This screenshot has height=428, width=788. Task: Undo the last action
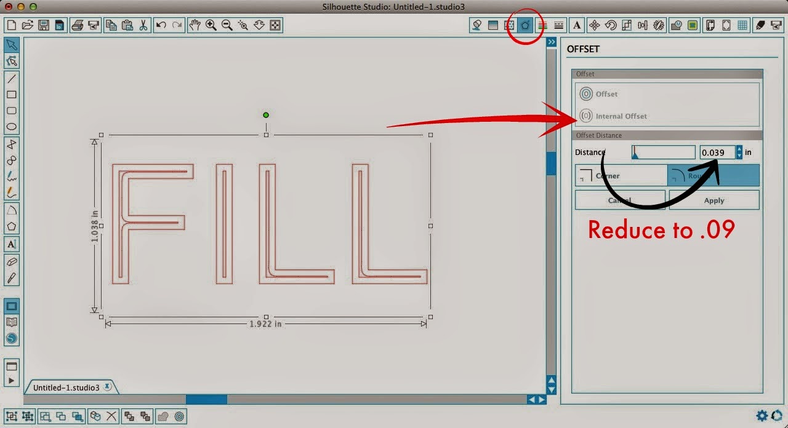coord(160,25)
